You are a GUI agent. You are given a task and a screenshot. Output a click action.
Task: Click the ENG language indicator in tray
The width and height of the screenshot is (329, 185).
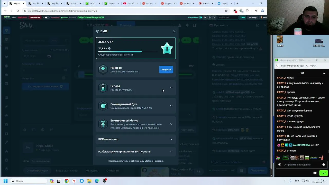pos(297,181)
